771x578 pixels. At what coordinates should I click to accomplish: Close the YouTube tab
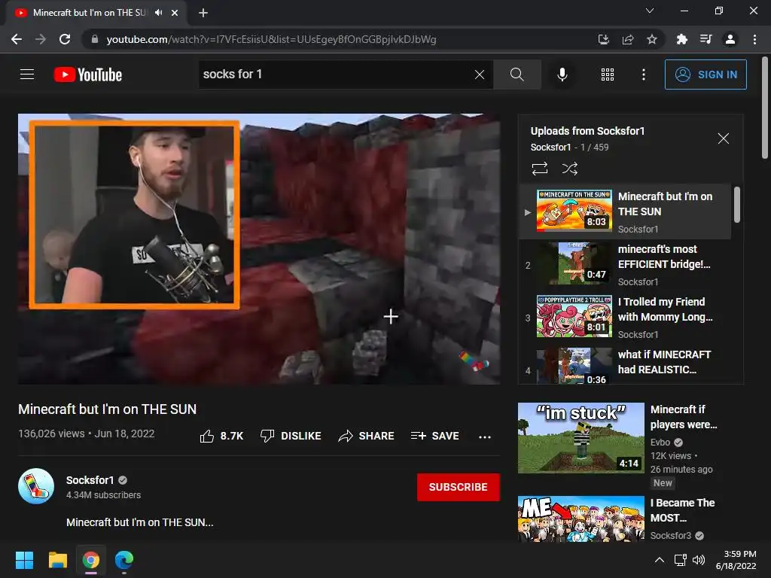click(175, 13)
